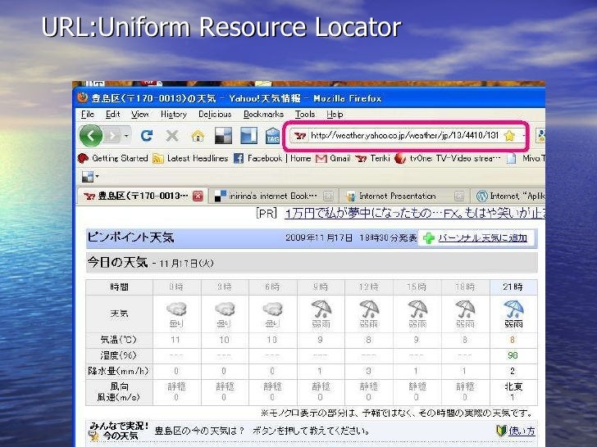Click the grey Stop X icon
This screenshot has height=447, width=597.
click(172, 136)
